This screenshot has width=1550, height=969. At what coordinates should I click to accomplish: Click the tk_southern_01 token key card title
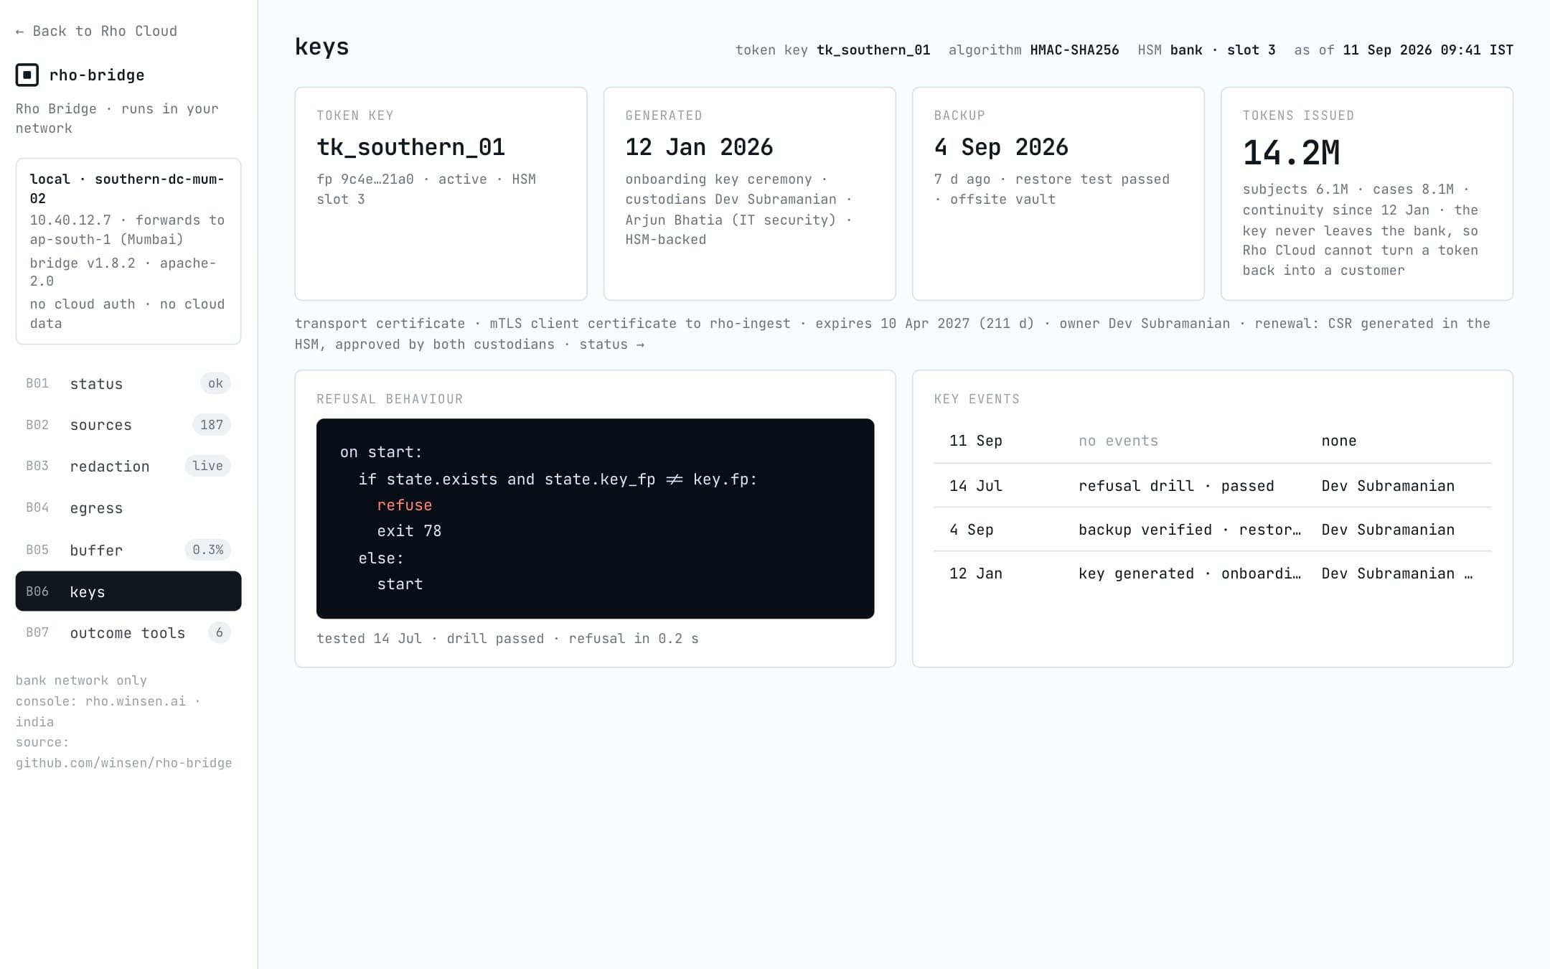click(411, 147)
